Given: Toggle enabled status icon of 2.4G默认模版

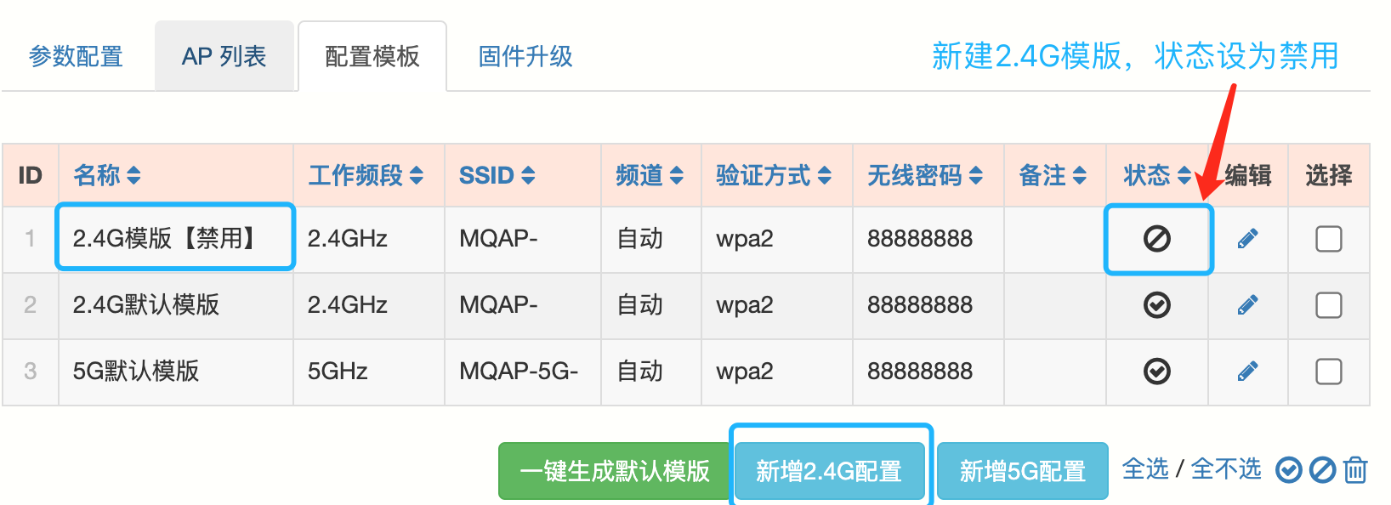Looking at the screenshot, I should coord(1156,305).
